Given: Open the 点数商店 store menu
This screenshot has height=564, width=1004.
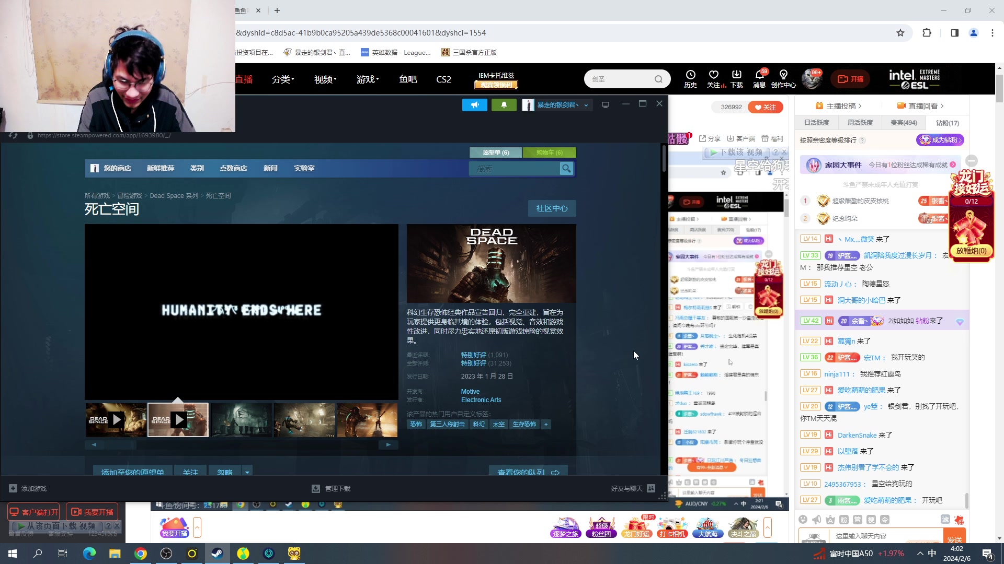Looking at the screenshot, I should (233, 168).
